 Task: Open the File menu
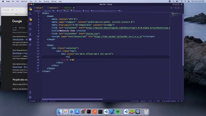[13, 1]
